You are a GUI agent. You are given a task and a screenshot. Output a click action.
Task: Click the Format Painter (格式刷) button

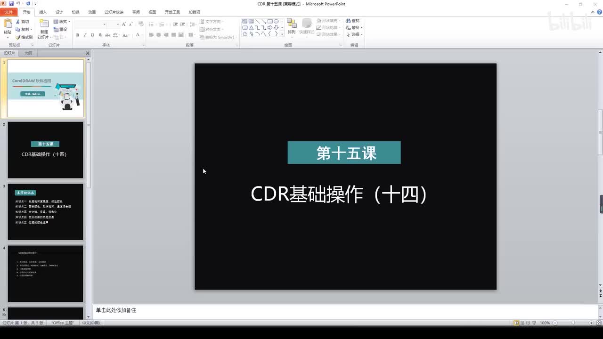[24, 37]
